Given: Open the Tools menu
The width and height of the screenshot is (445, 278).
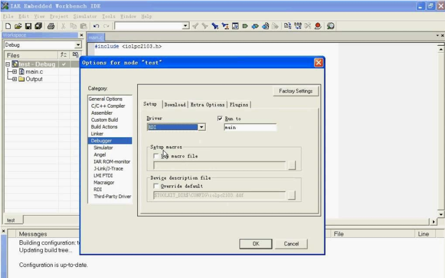Looking at the screenshot, I should pos(109,17).
